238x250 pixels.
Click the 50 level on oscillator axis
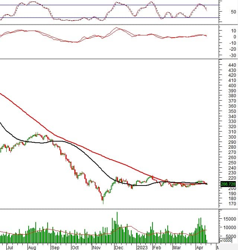pos(234,12)
